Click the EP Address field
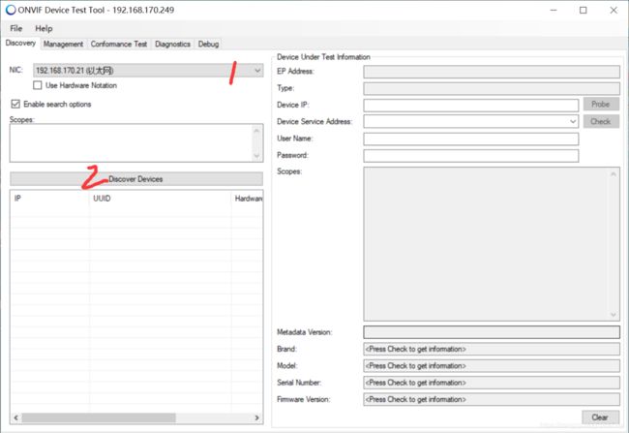629x433 pixels. click(x=492, y=72)
